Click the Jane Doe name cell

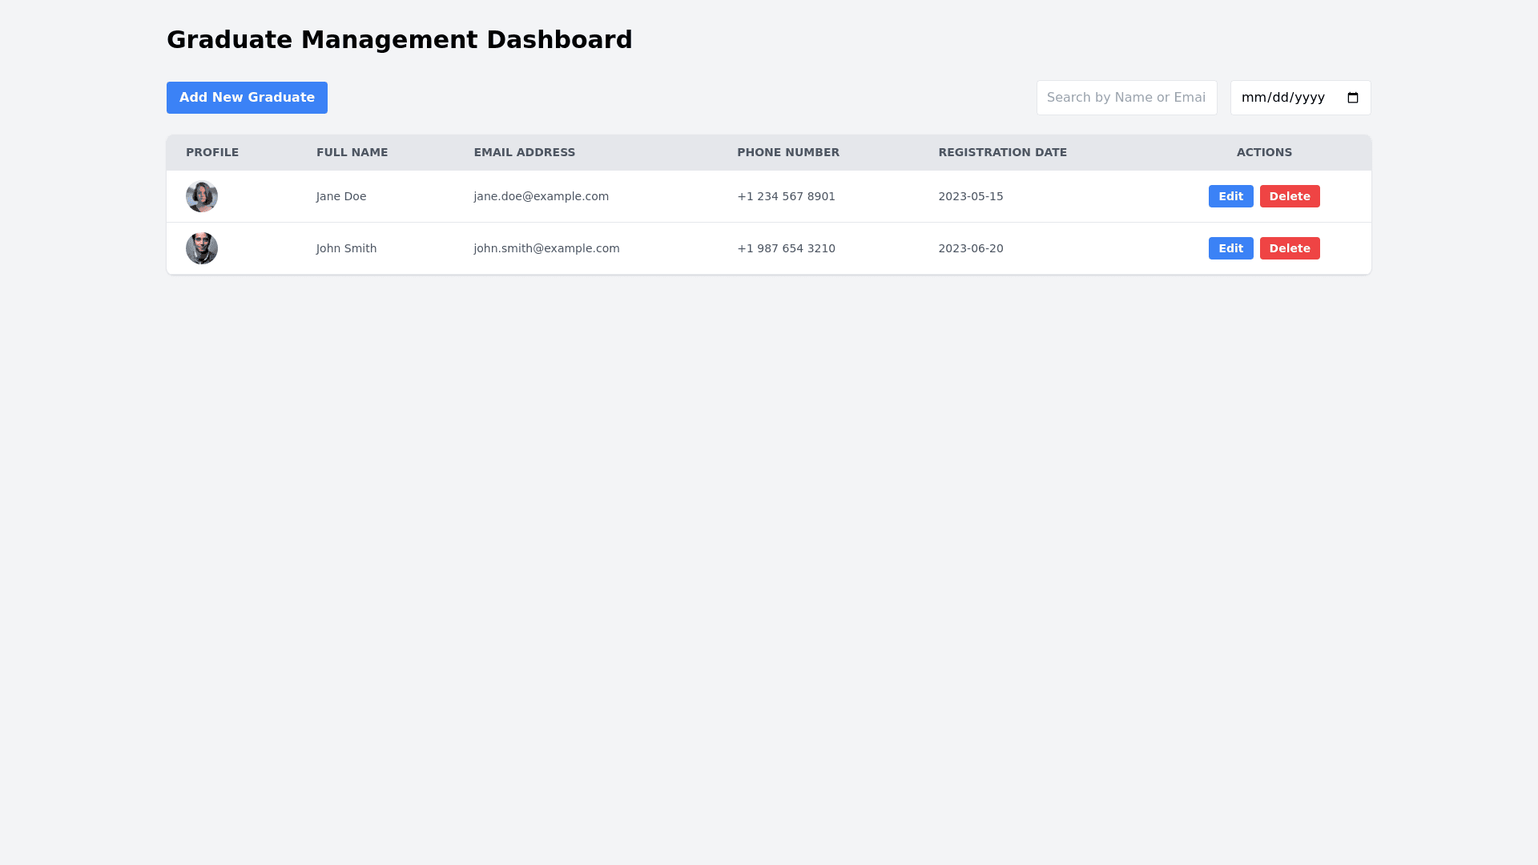[x=340, y=196]
